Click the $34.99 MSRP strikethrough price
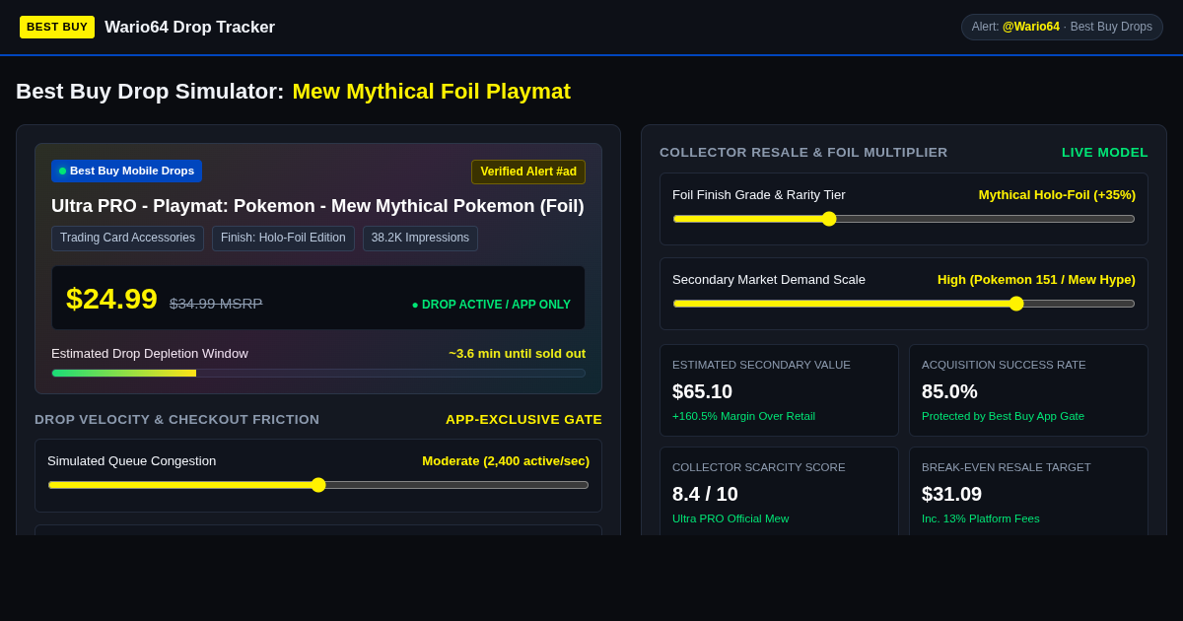The height and width of the screenshot is (621, 1183). (216, 303)
